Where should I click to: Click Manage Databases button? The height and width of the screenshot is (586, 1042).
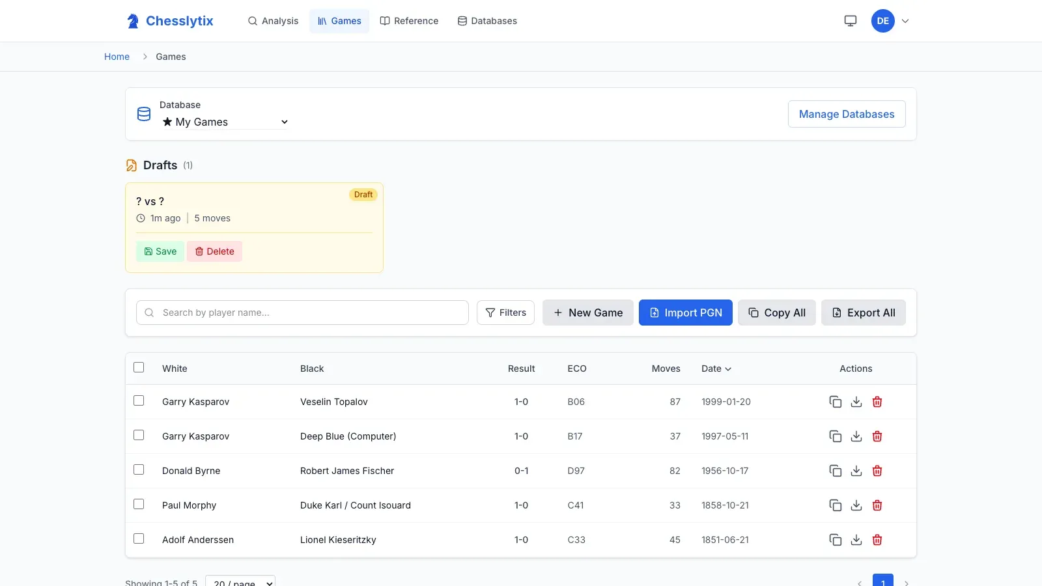point(847,114)
